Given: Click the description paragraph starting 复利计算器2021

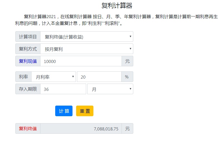Looking at the screenshot, I should coord(116,20).
